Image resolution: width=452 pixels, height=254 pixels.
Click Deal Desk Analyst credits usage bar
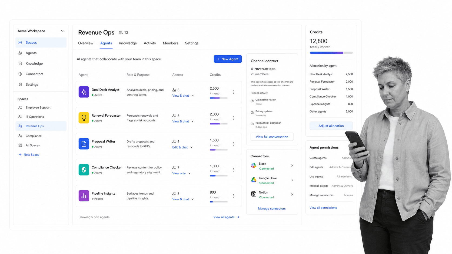[x=219, y=98]
